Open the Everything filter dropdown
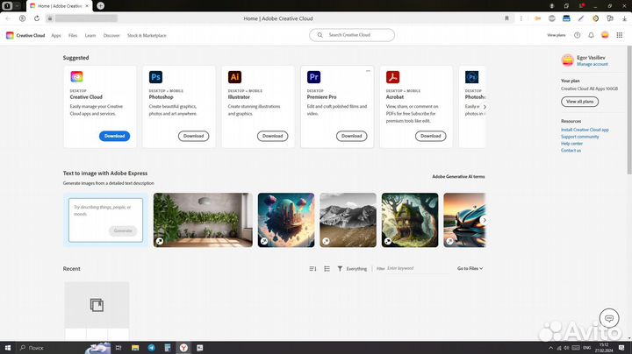632x354 pixels. tap(356, 269)
